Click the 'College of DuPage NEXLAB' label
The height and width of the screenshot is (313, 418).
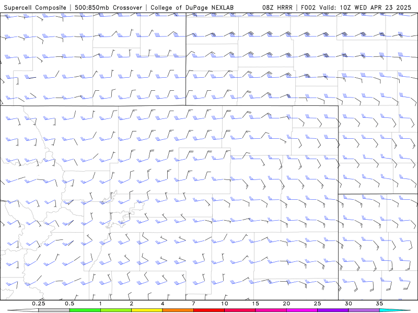192,7
